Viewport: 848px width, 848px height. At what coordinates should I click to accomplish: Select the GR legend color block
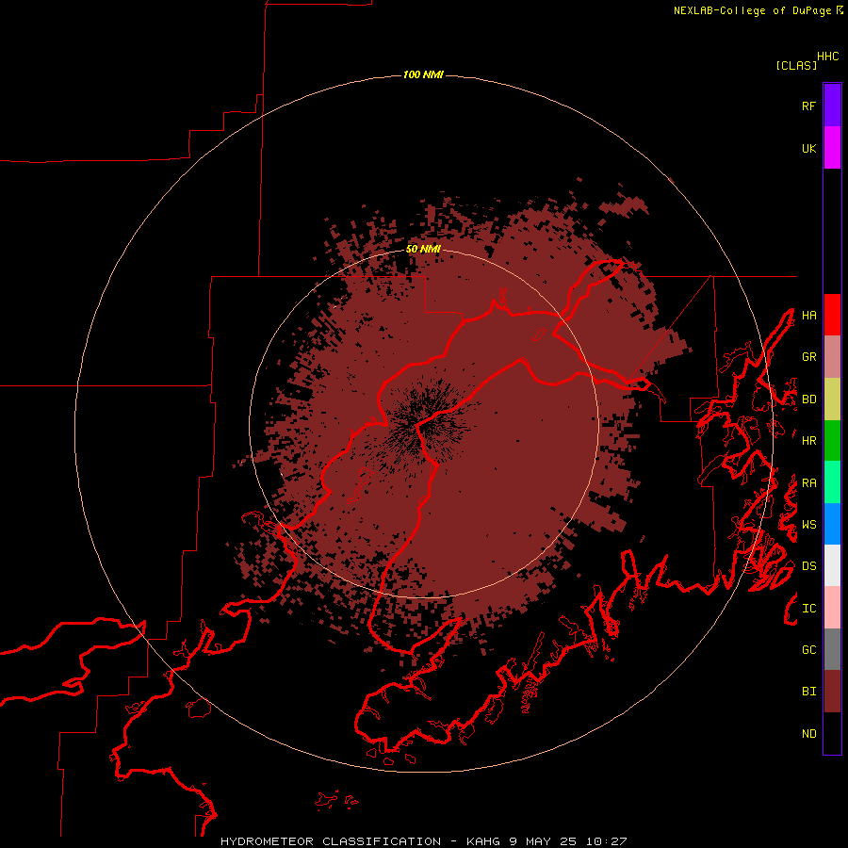tap(832, 357)
